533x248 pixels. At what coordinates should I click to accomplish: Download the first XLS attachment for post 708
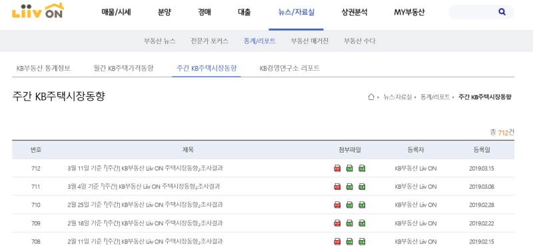click(x=349, y=242)
